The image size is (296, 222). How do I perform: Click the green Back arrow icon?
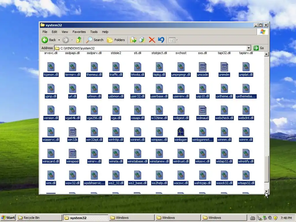[45, 40]
